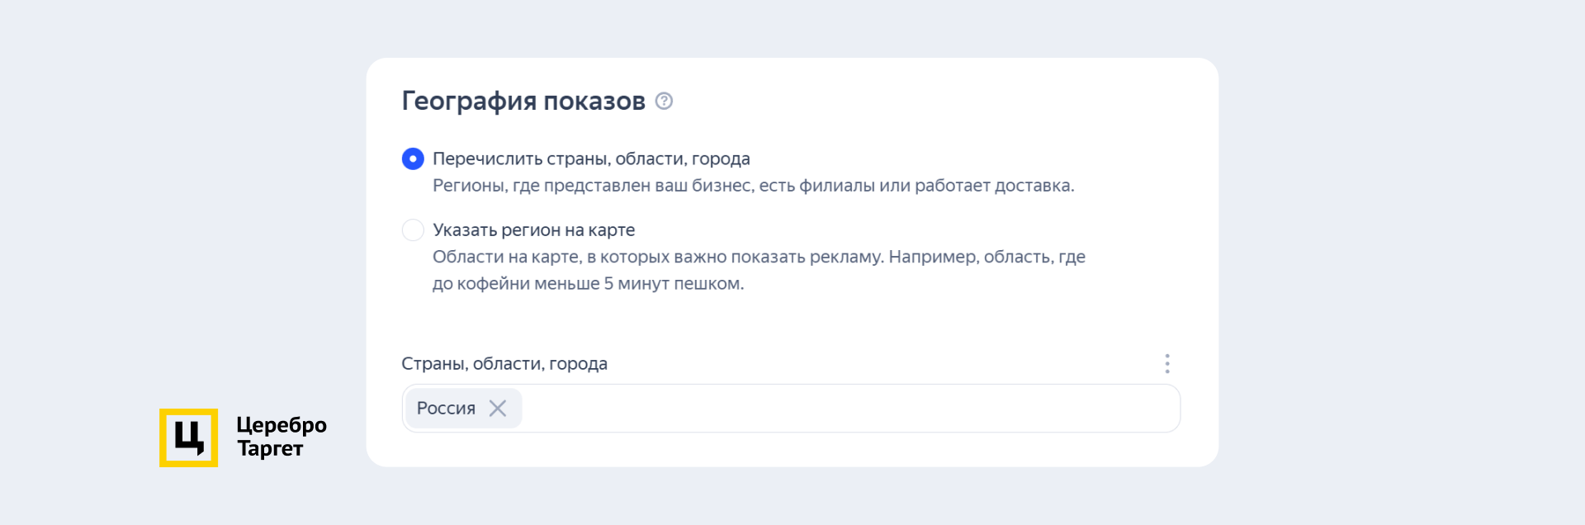Click the word 'Таргет' in the logo
Image resolution: width=1585 pixels, height=525 pixels.
point(270,448)
